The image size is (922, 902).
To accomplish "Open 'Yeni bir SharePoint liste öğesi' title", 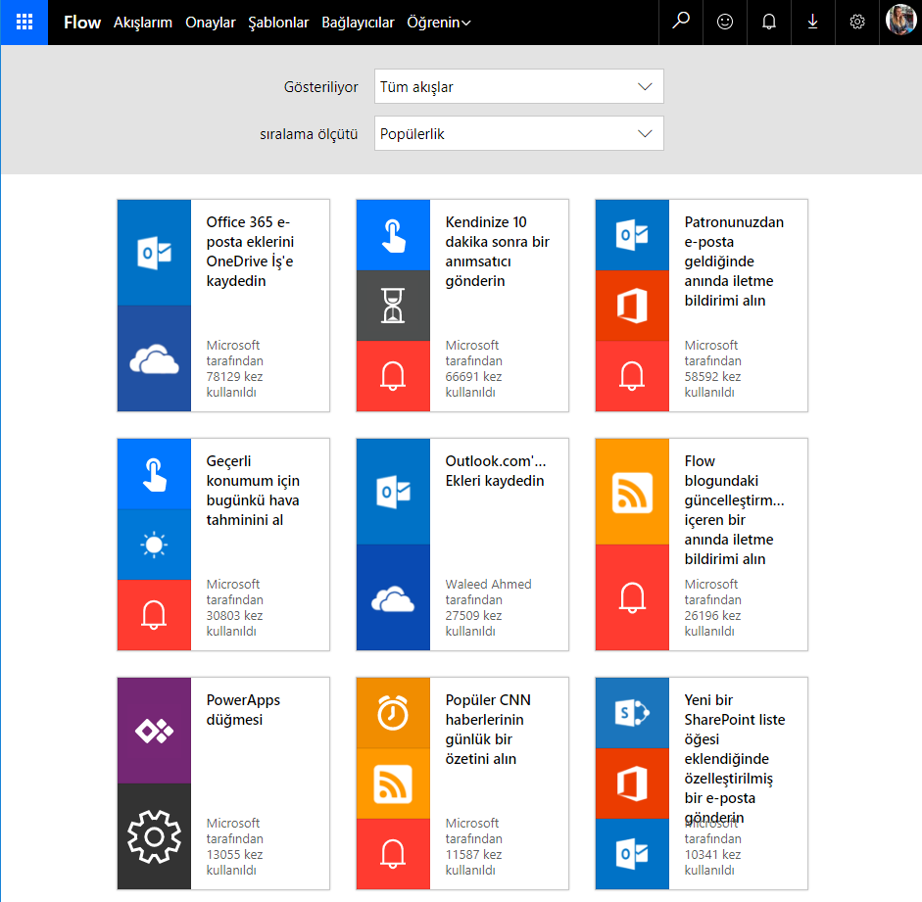I will 735,759.
